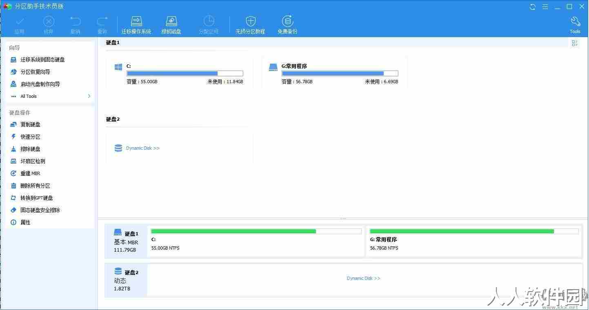This screenshot has width=589, height=310.
Task: Click the icon next to 重建 MBR
Action: click(13, 173)
